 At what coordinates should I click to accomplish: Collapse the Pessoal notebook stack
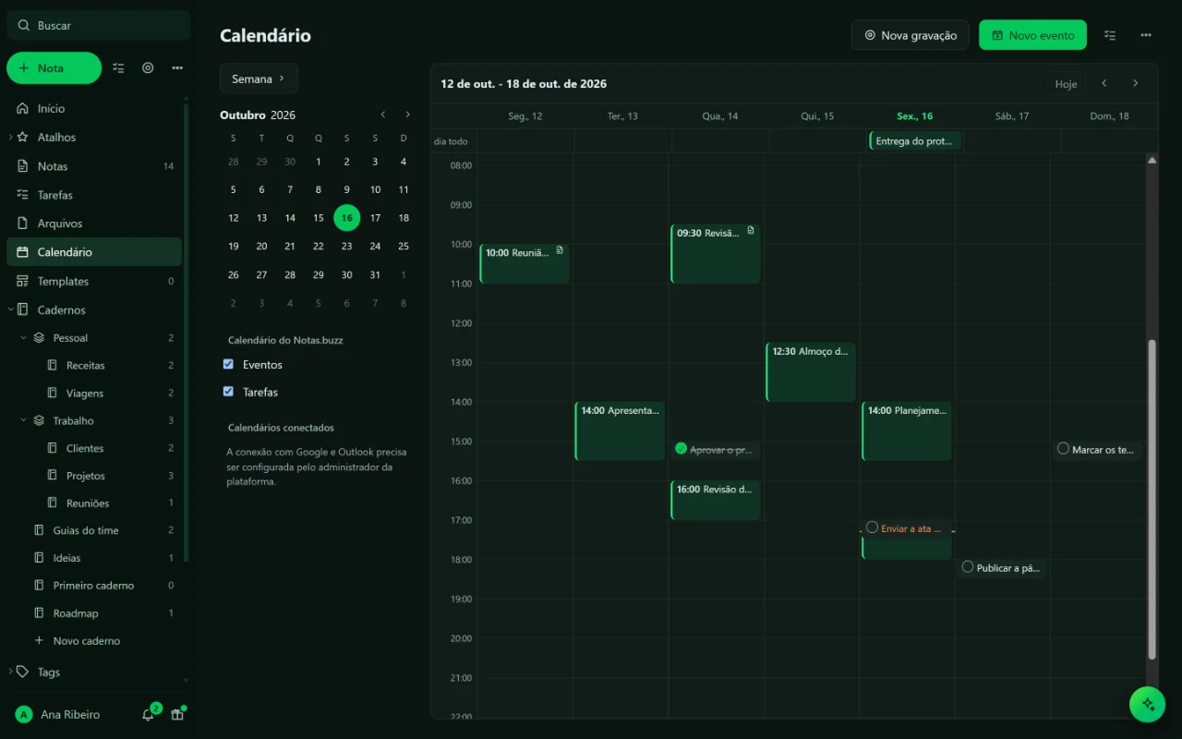[24, 338]
